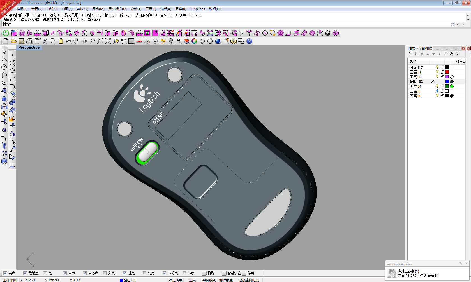
Task: Click 记录建构历史 in the status bar
Action: [x=249, y=280]
